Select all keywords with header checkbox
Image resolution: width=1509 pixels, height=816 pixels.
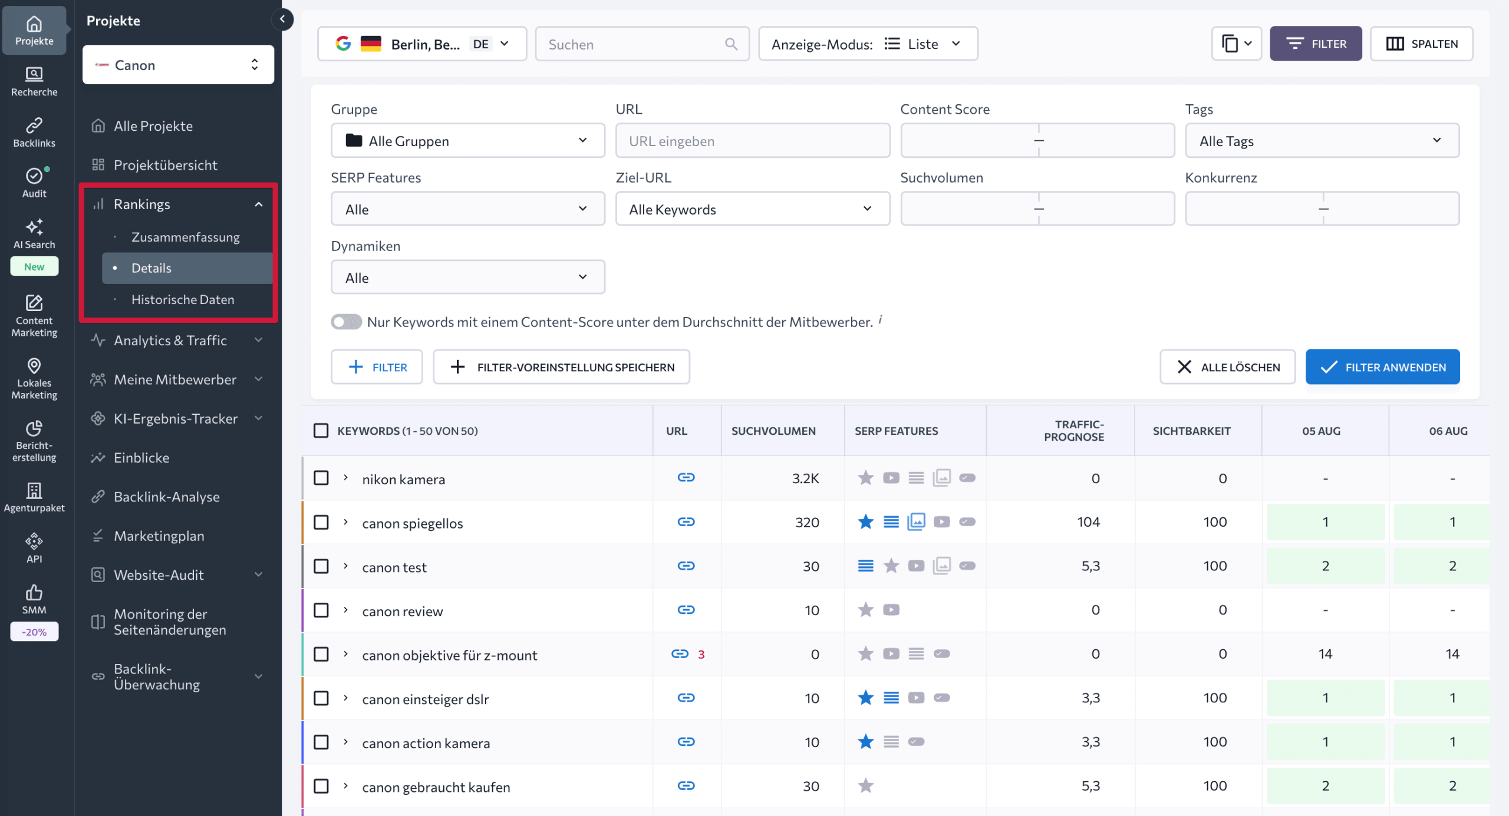coord(321,431)
